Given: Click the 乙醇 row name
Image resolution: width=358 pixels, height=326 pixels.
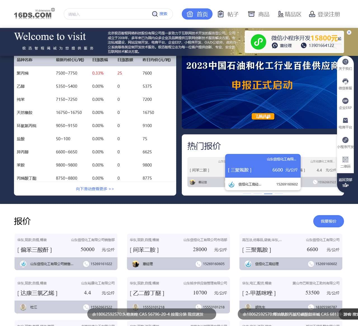Looking at the screenshot, I should click(x=21, y=86).
